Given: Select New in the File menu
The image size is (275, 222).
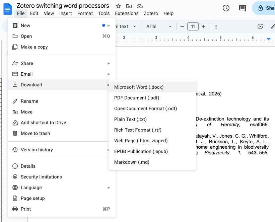Looking at the screenshot, I should click(62, 25).
